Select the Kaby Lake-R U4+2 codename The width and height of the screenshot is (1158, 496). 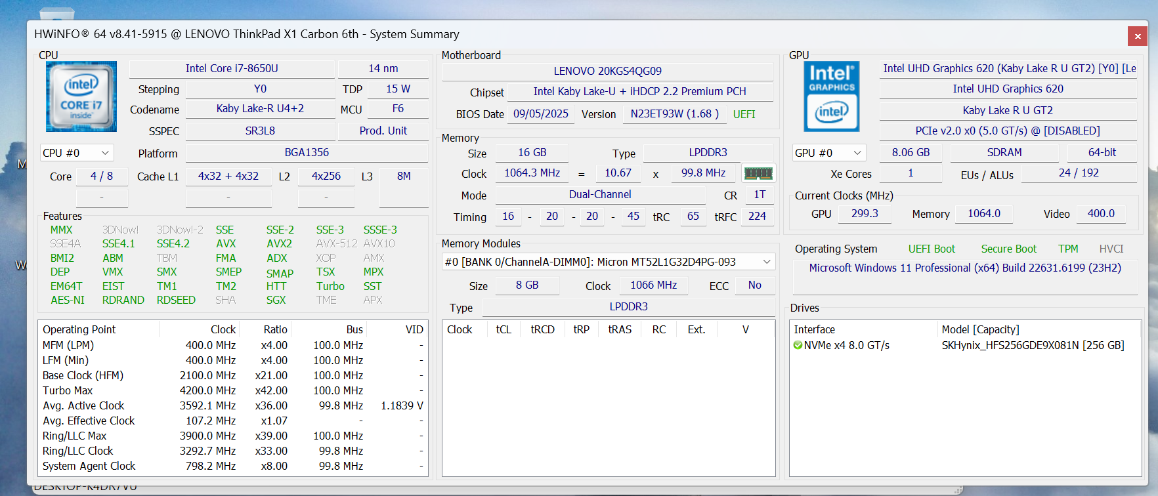[261, 109]
